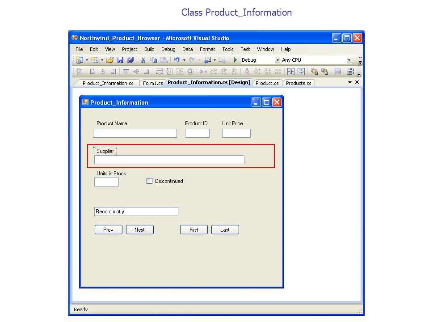Viewport: 429px width, 322px height.
Task: Click the Product ID text box
Action: [x=197, y=133]
